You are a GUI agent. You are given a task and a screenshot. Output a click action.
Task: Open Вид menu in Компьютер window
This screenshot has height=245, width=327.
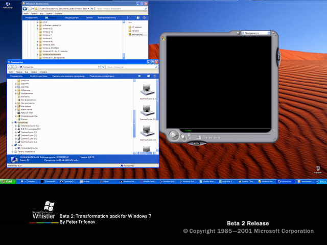pyautogui.click(x=27, y=72)
